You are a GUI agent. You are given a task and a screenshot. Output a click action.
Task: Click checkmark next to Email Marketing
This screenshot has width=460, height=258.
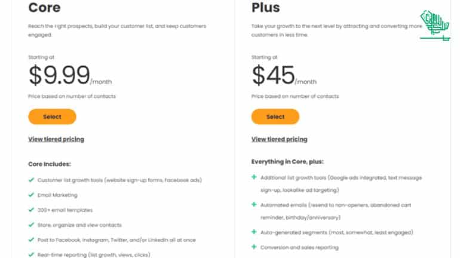click(x=31, y=195)
